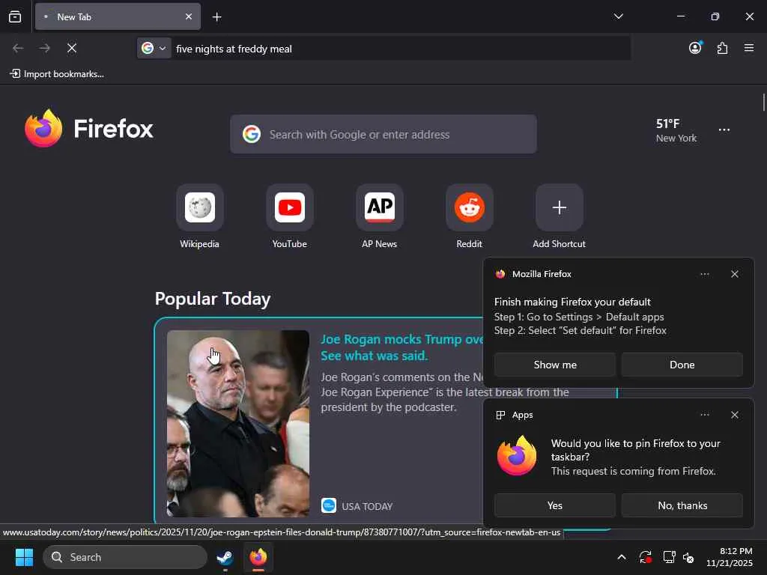Screen dimensions: 767x575
Task: Stop loading the page
Action: pyautogui.click(x=72, y=48)
